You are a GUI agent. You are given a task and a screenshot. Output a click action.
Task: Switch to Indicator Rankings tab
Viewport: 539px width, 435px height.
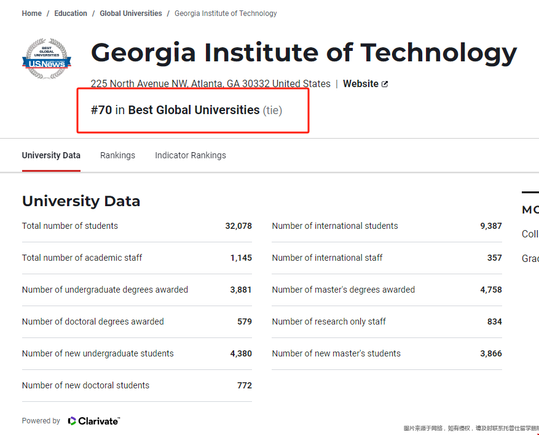coord(191,155)
